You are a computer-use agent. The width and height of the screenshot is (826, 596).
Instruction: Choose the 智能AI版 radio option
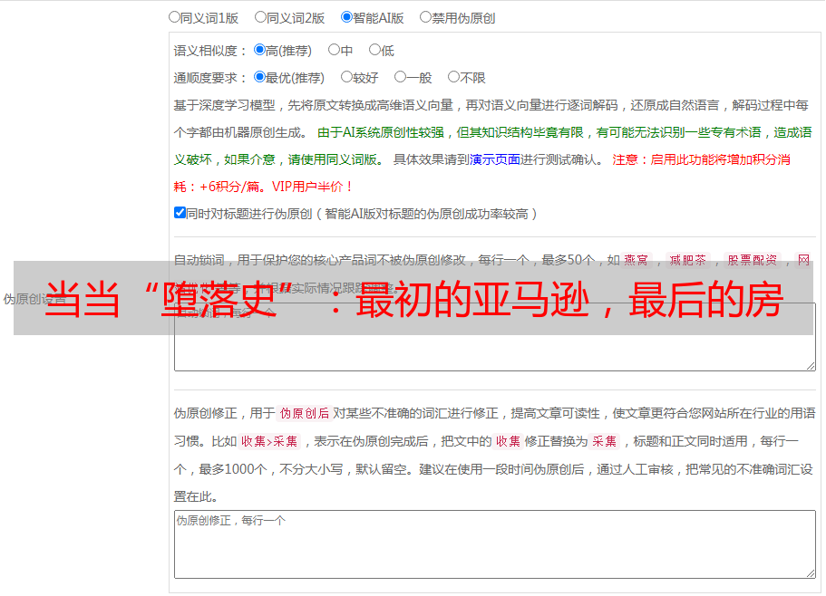346,17
